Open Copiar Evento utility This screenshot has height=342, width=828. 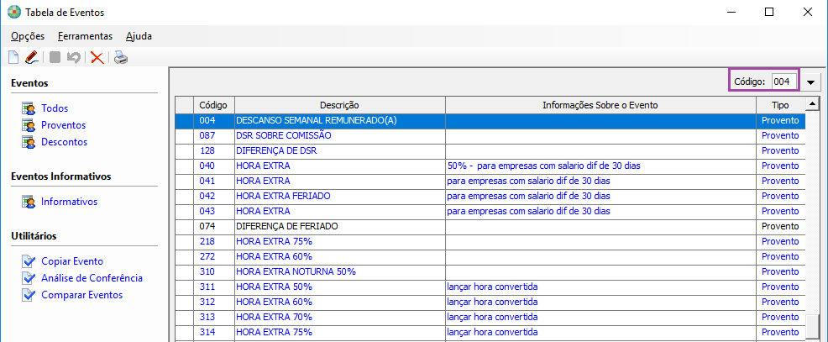(72, 261)
